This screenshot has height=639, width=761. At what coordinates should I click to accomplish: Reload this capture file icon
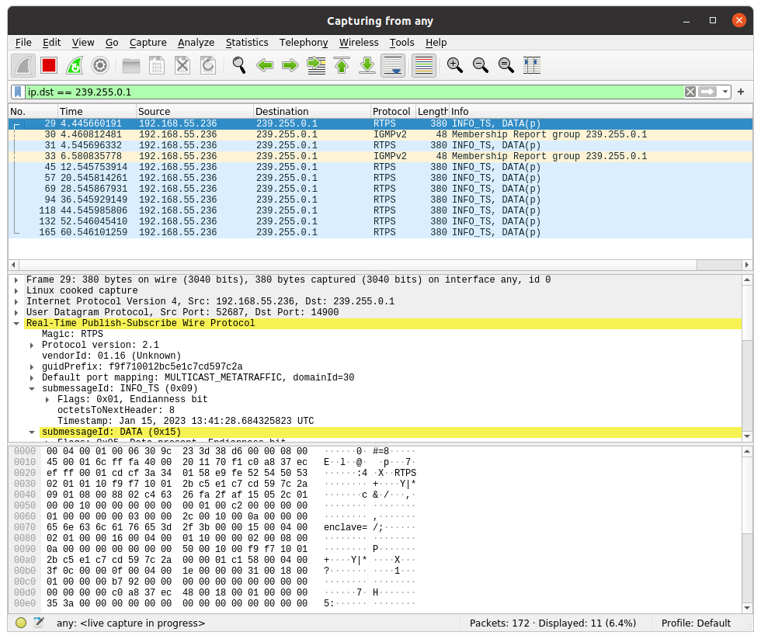click(208, 65)
